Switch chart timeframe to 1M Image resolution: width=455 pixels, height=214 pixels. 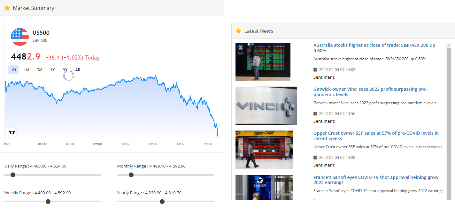[x=27, y=69]
